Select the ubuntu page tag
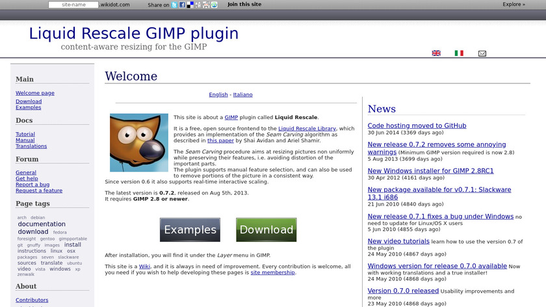Viewport: 546px width, 307px height. [75, 263]
